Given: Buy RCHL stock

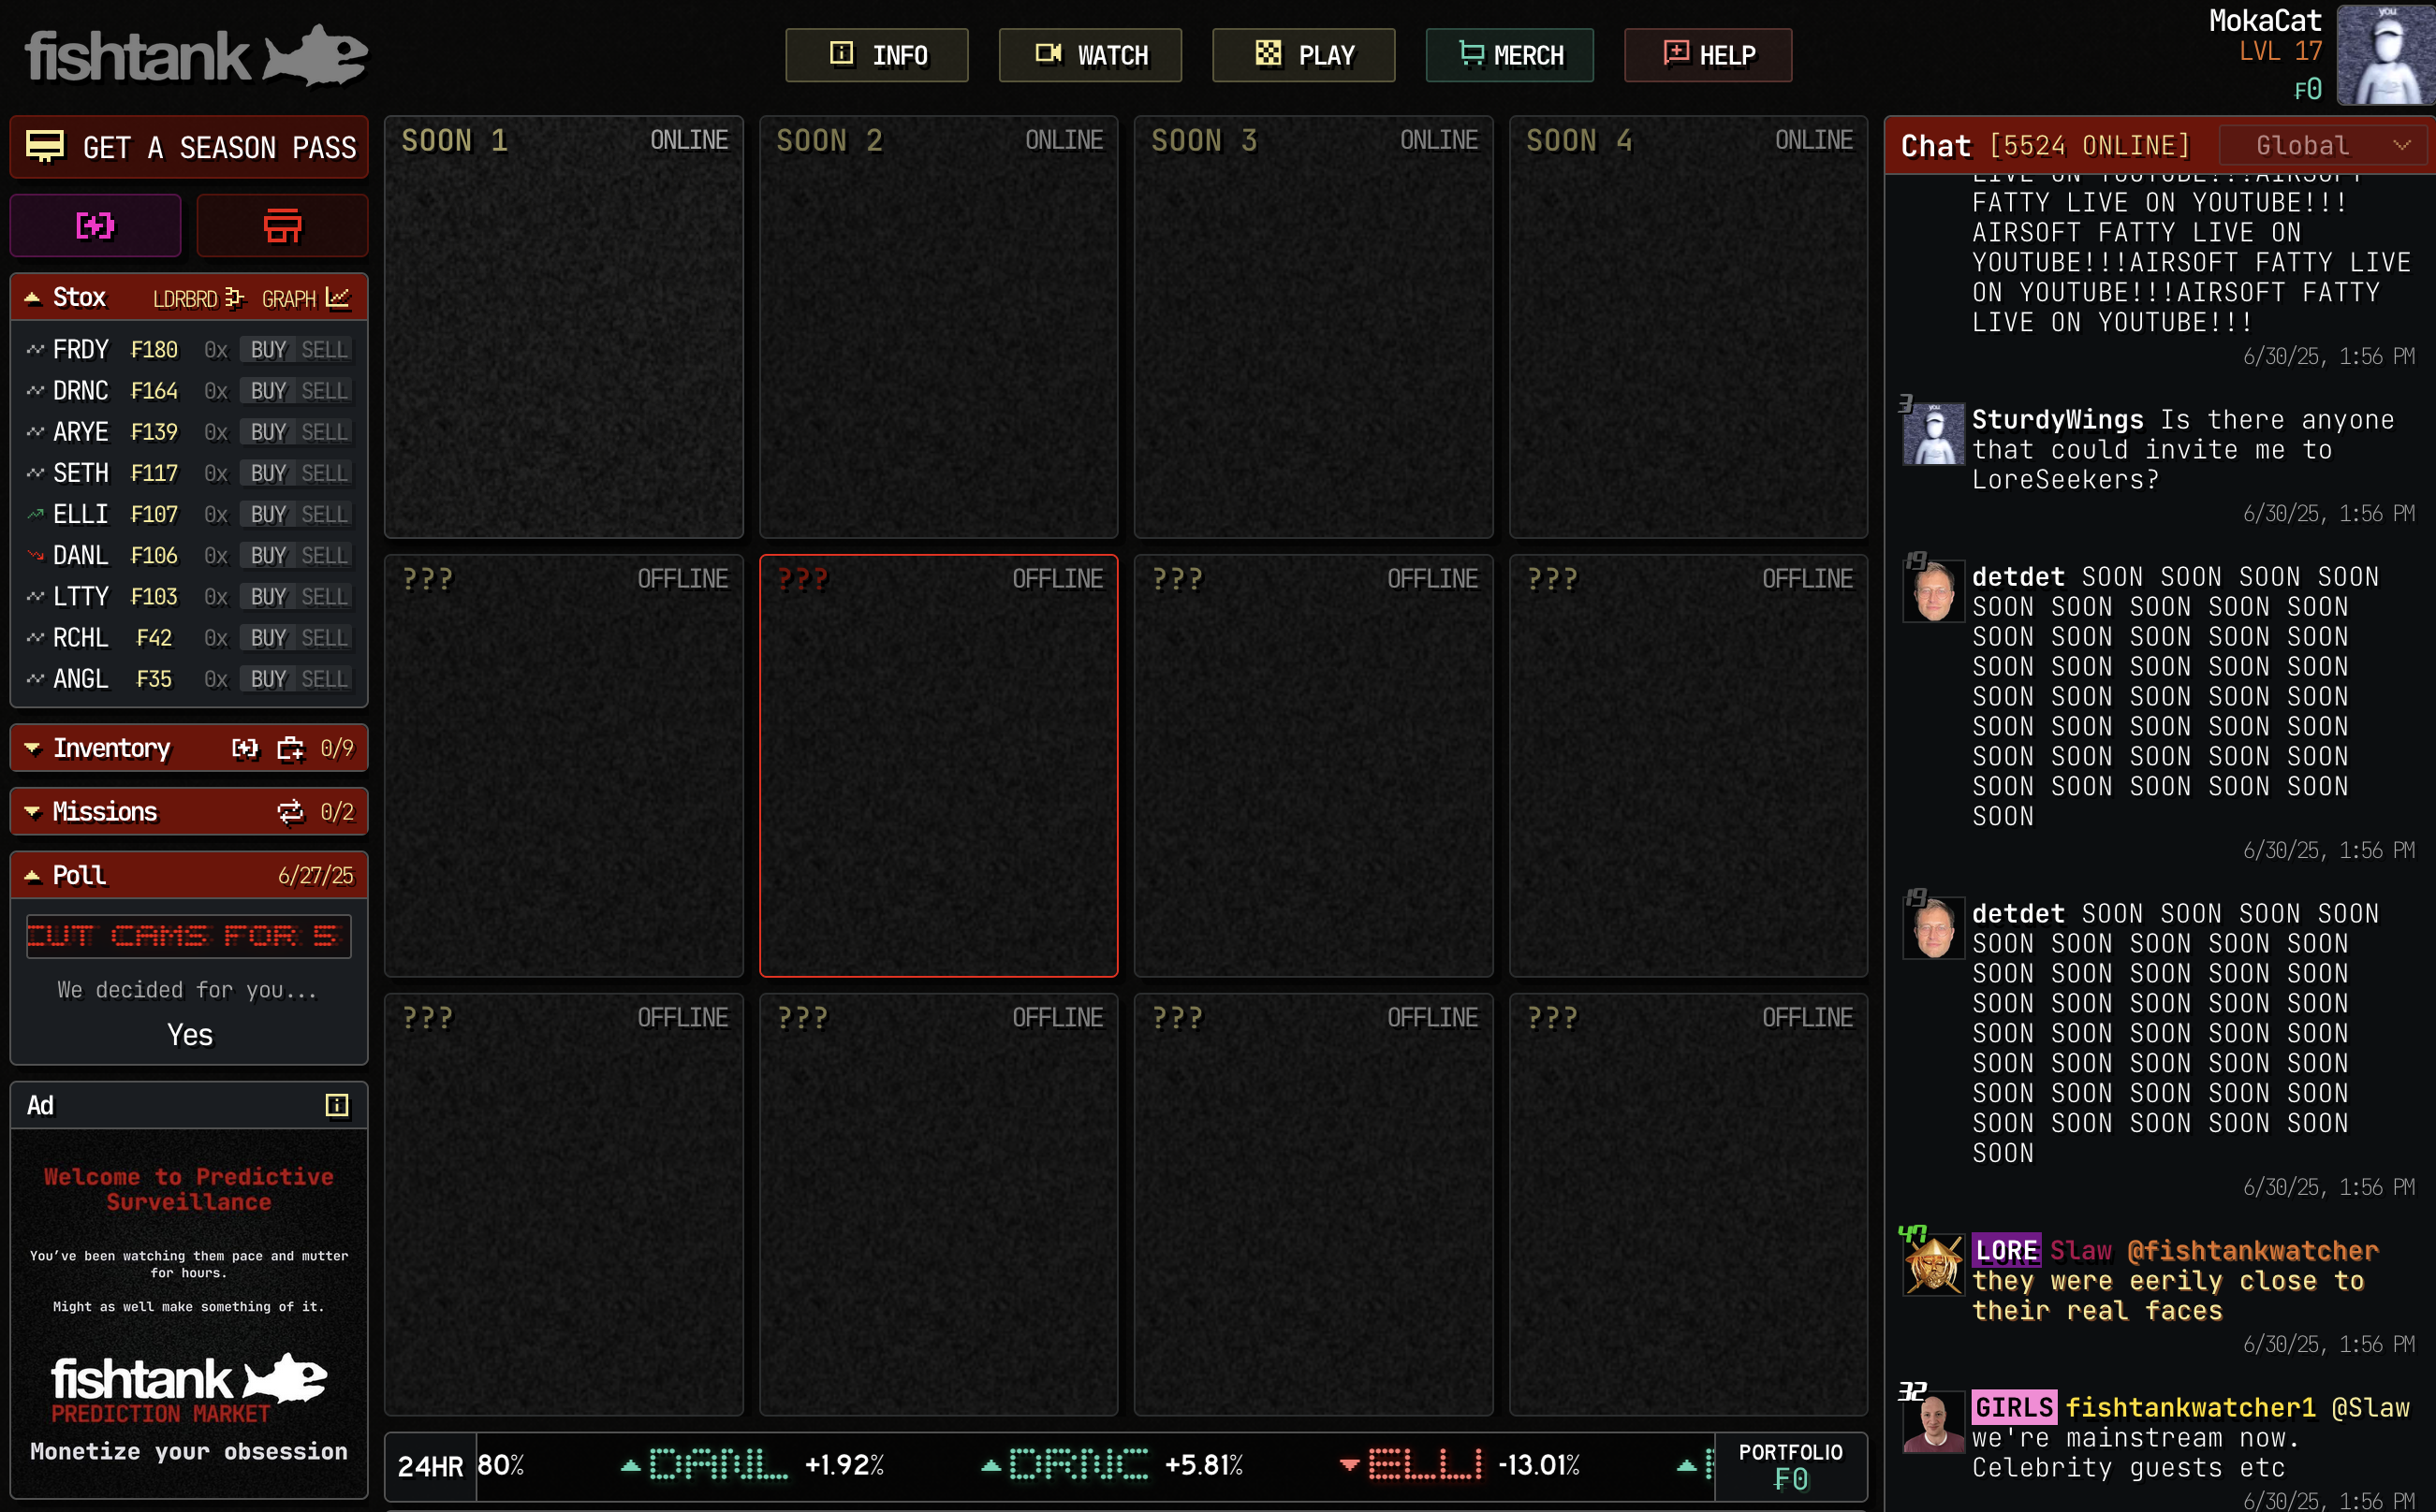Looking at the screenshot, I should click(268, 638).
